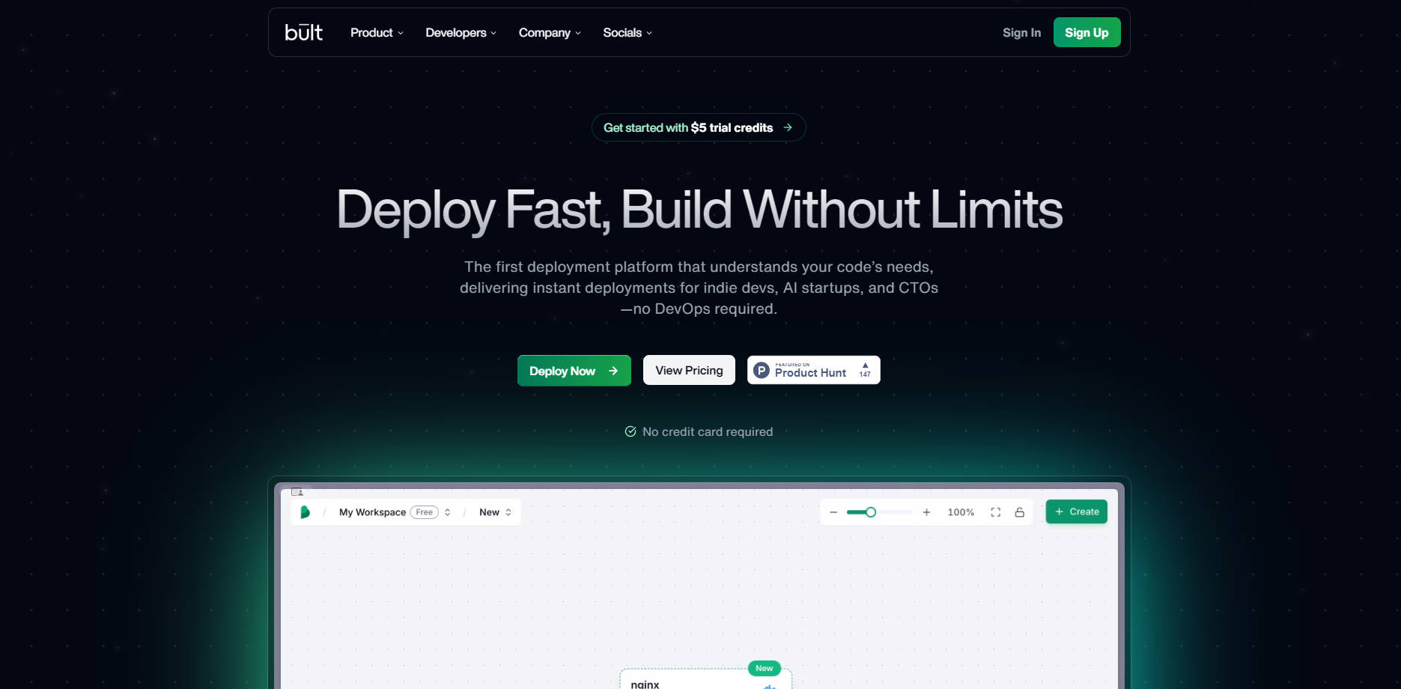Click the fit-to-screen fullscreen icon

pyautogui.click(x=995, y=512)
